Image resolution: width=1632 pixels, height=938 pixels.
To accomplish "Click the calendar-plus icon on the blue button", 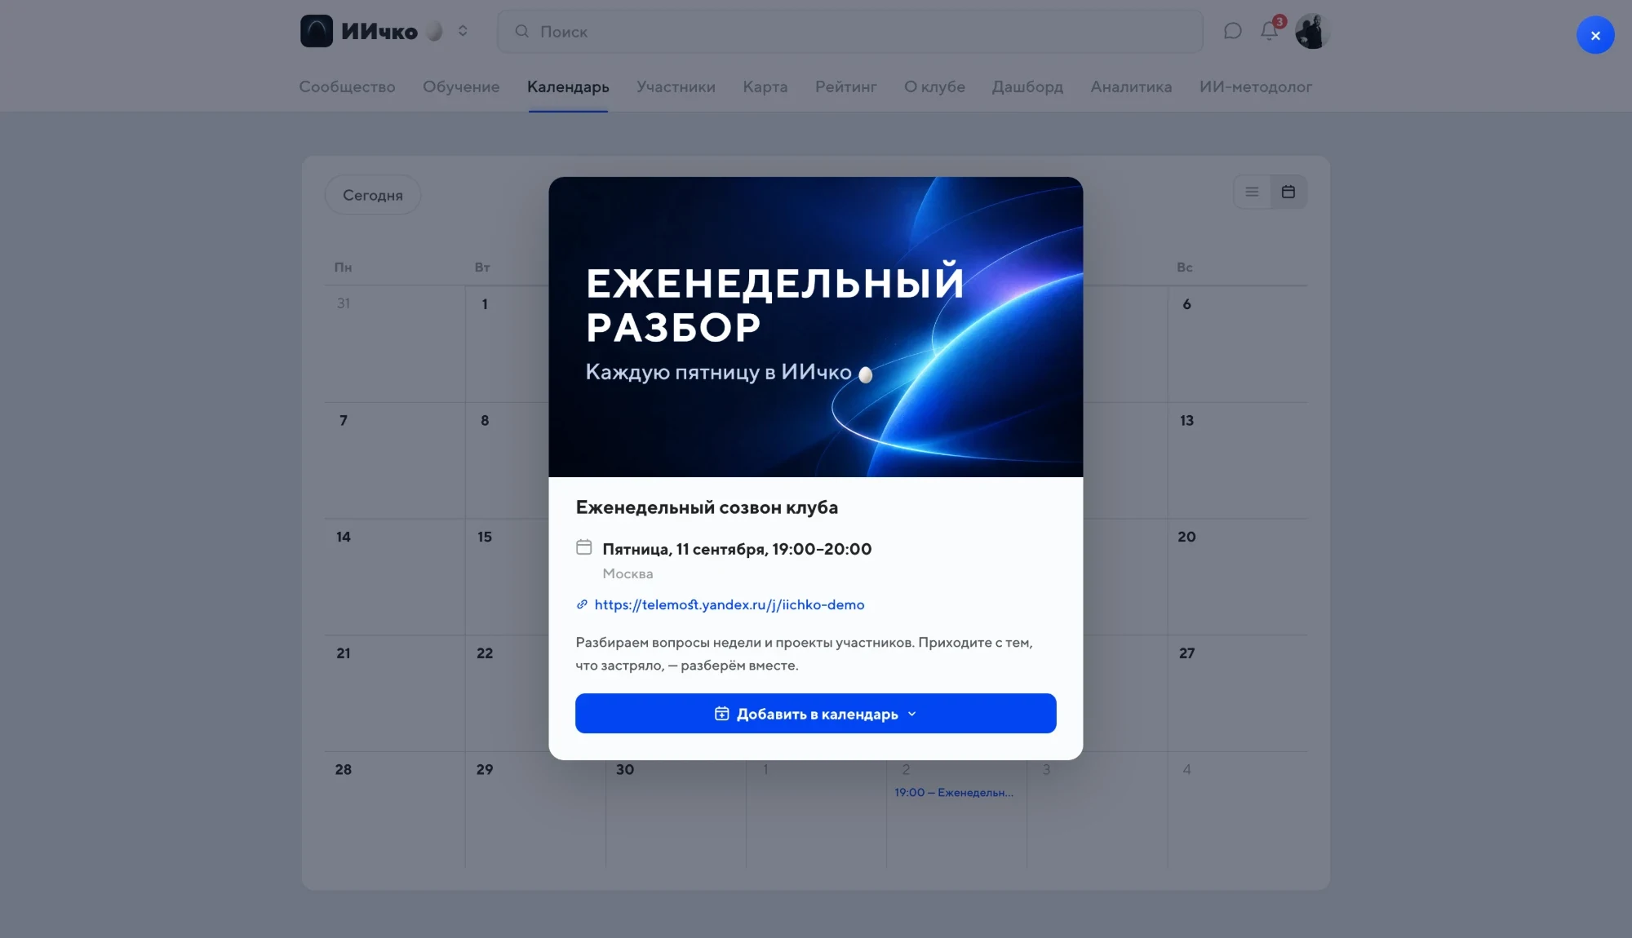I will coord(722,714).
